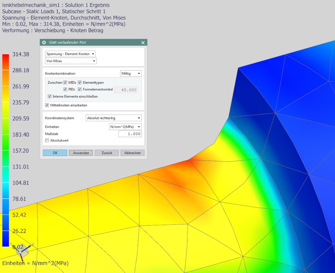Click the Maßstab input field
Image resolution: width=335 pixels, height=273 pixels.
[130, 134]
